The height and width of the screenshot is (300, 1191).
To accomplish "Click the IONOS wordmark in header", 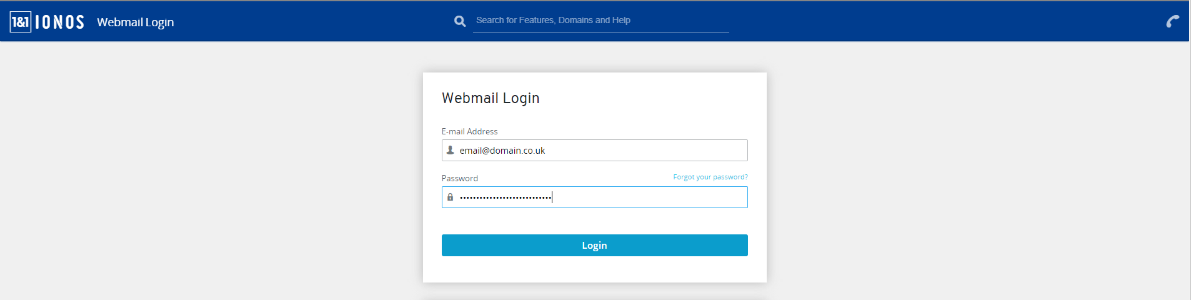I will [60, 22].
